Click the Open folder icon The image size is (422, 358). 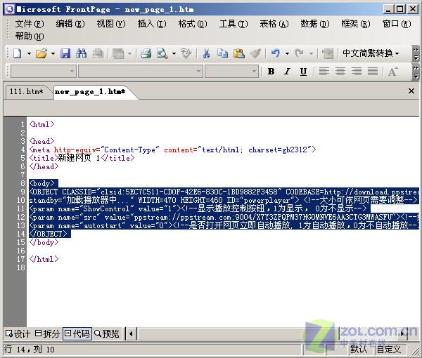(x=41, y=53)
